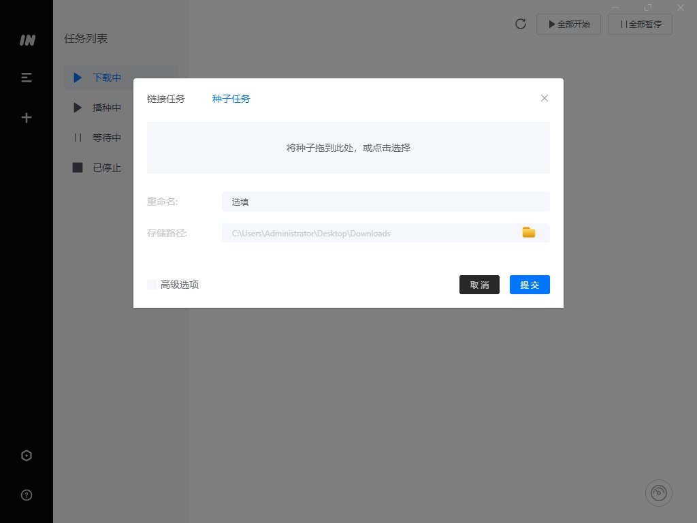This screenshot has width=697, height=523.
Task: Start all tasks with 全部开始 button
Action: [568, 24]
